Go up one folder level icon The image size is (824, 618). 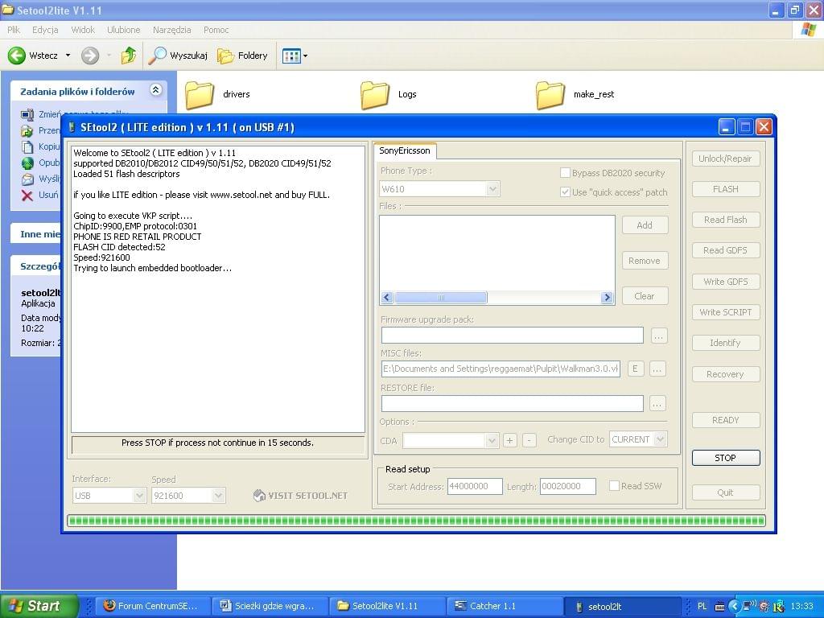point(128,56)
